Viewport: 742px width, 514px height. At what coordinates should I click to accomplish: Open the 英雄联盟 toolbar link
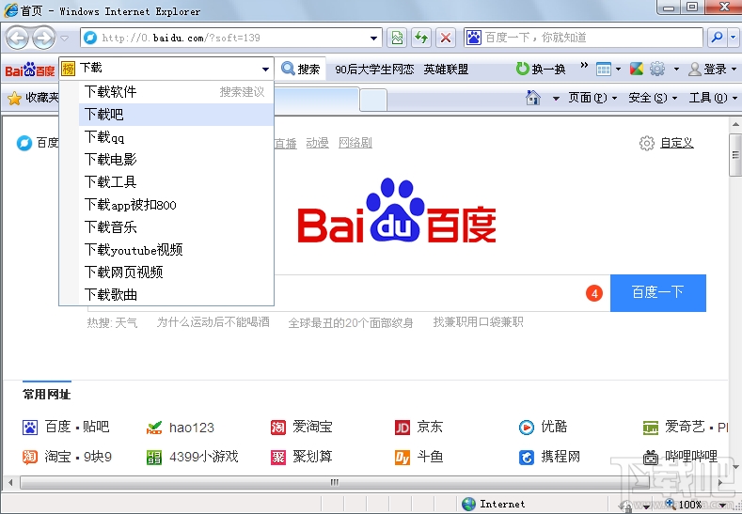446,70
